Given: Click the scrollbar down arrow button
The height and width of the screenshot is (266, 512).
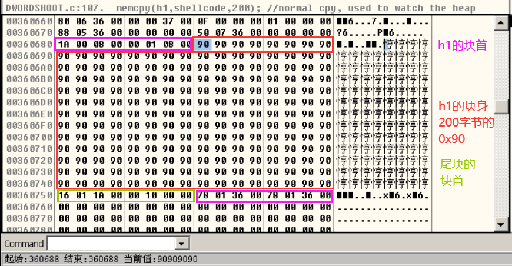Looking at the screenshot, I should click(501, 224).
